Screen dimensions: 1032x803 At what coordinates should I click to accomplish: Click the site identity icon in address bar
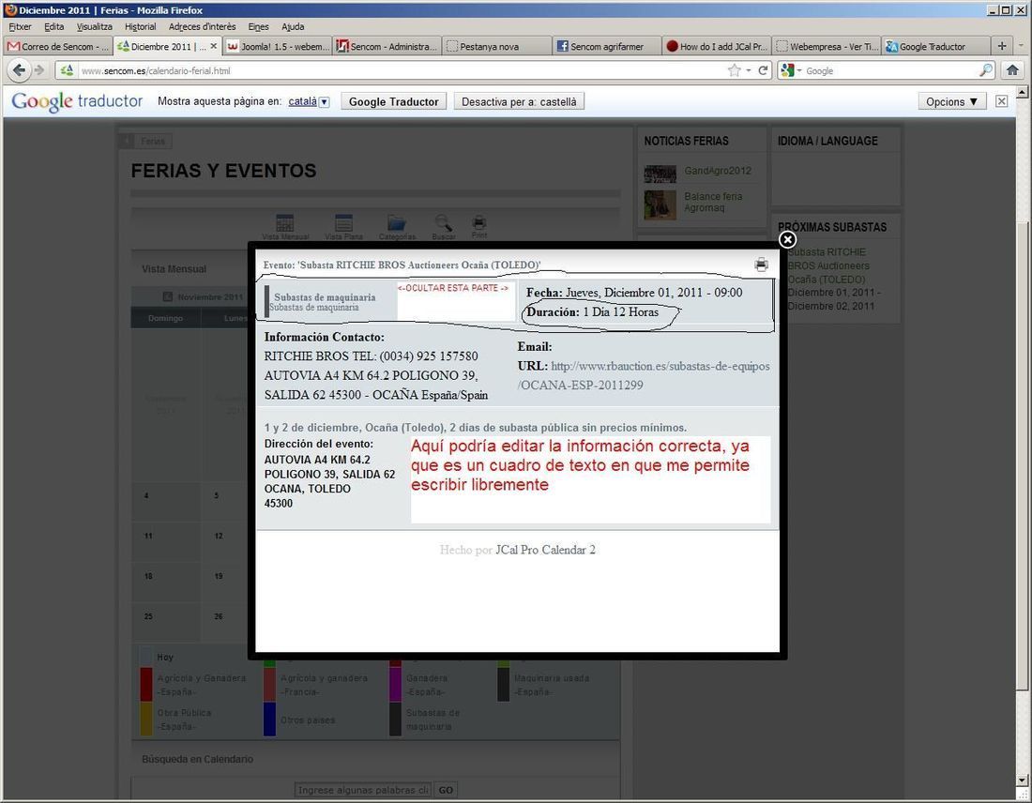[x=67, y=70]
